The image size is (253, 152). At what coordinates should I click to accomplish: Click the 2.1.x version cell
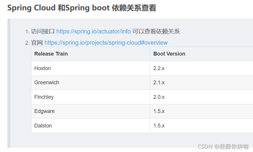[x=201, y=83]
